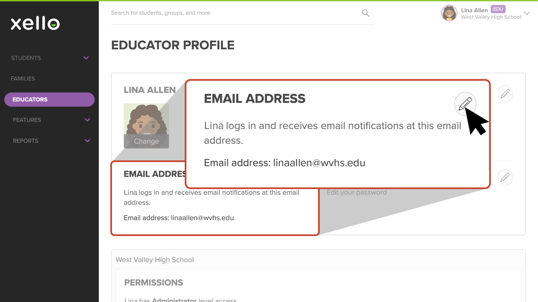Click the EDU badge beside Lina Allen's name

point(498,9)
